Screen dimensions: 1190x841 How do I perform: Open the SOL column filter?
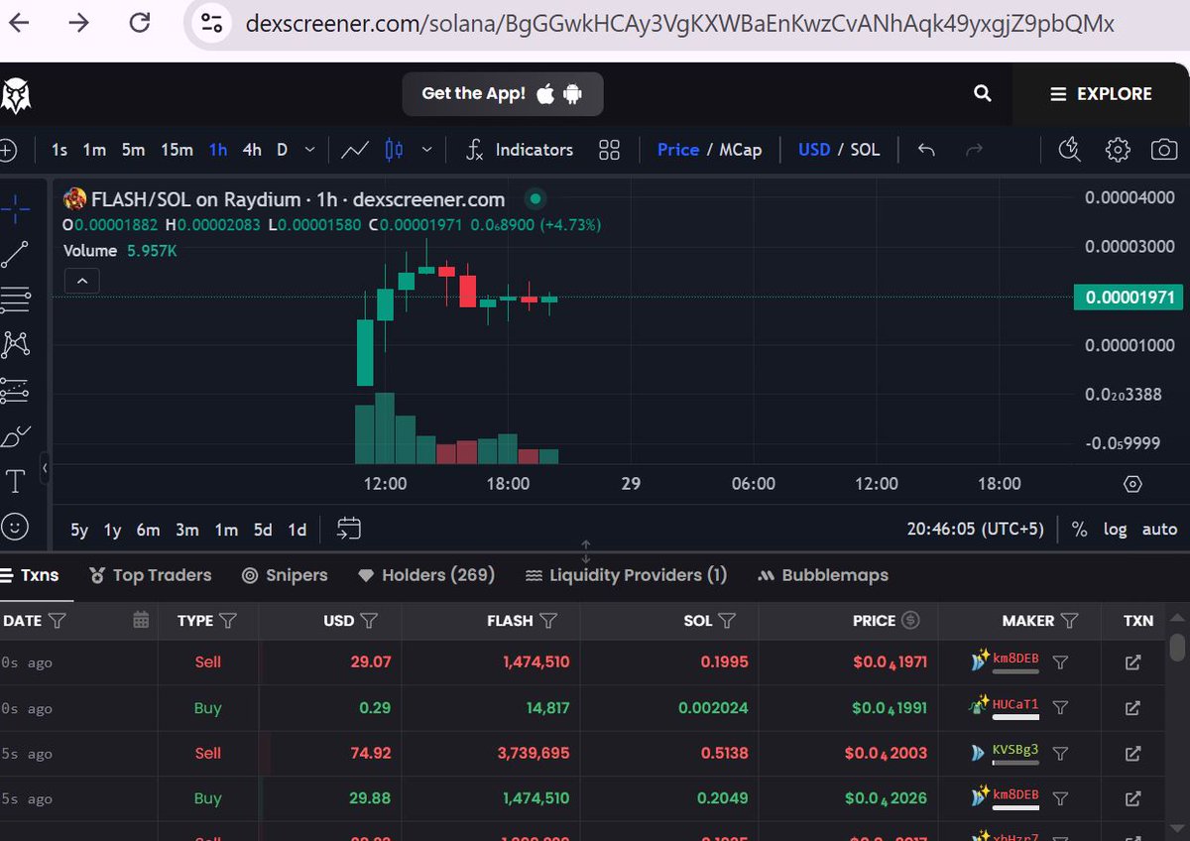click(x=727, y=621)
